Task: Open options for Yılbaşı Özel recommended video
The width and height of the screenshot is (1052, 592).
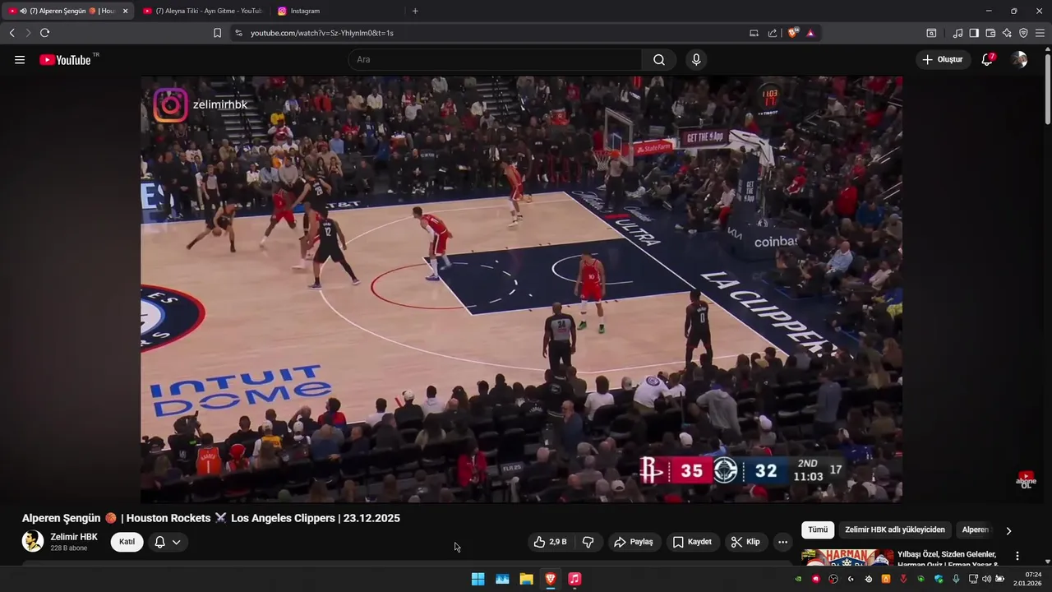Action: 1017,556
